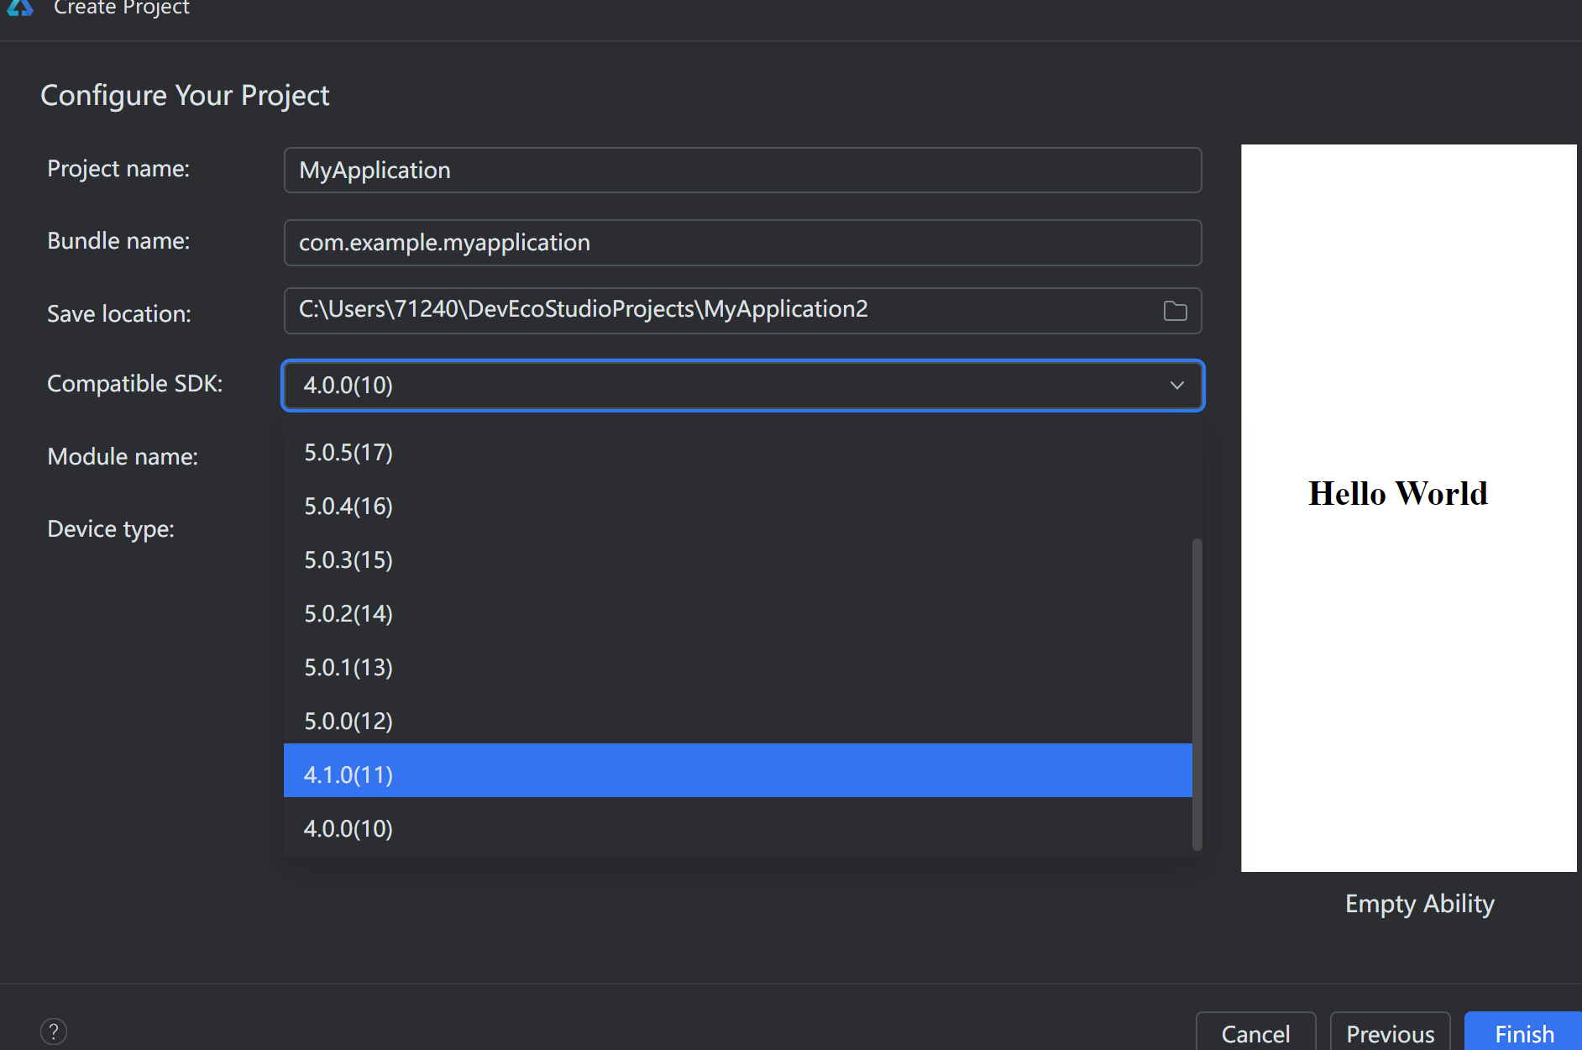Click the Project name input field
Screen dimensions: 1582x1050
pyautogui.click(x=742, y=171)
